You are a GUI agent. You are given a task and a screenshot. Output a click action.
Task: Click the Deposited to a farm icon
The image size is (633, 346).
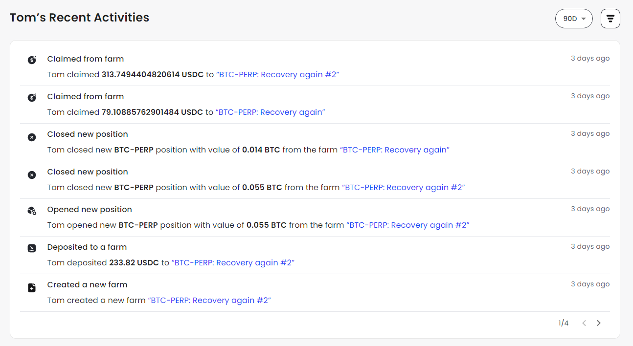click(x=32, y=249)
